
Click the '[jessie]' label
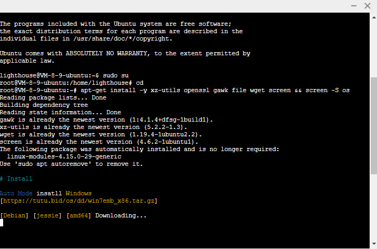(47, 215)
